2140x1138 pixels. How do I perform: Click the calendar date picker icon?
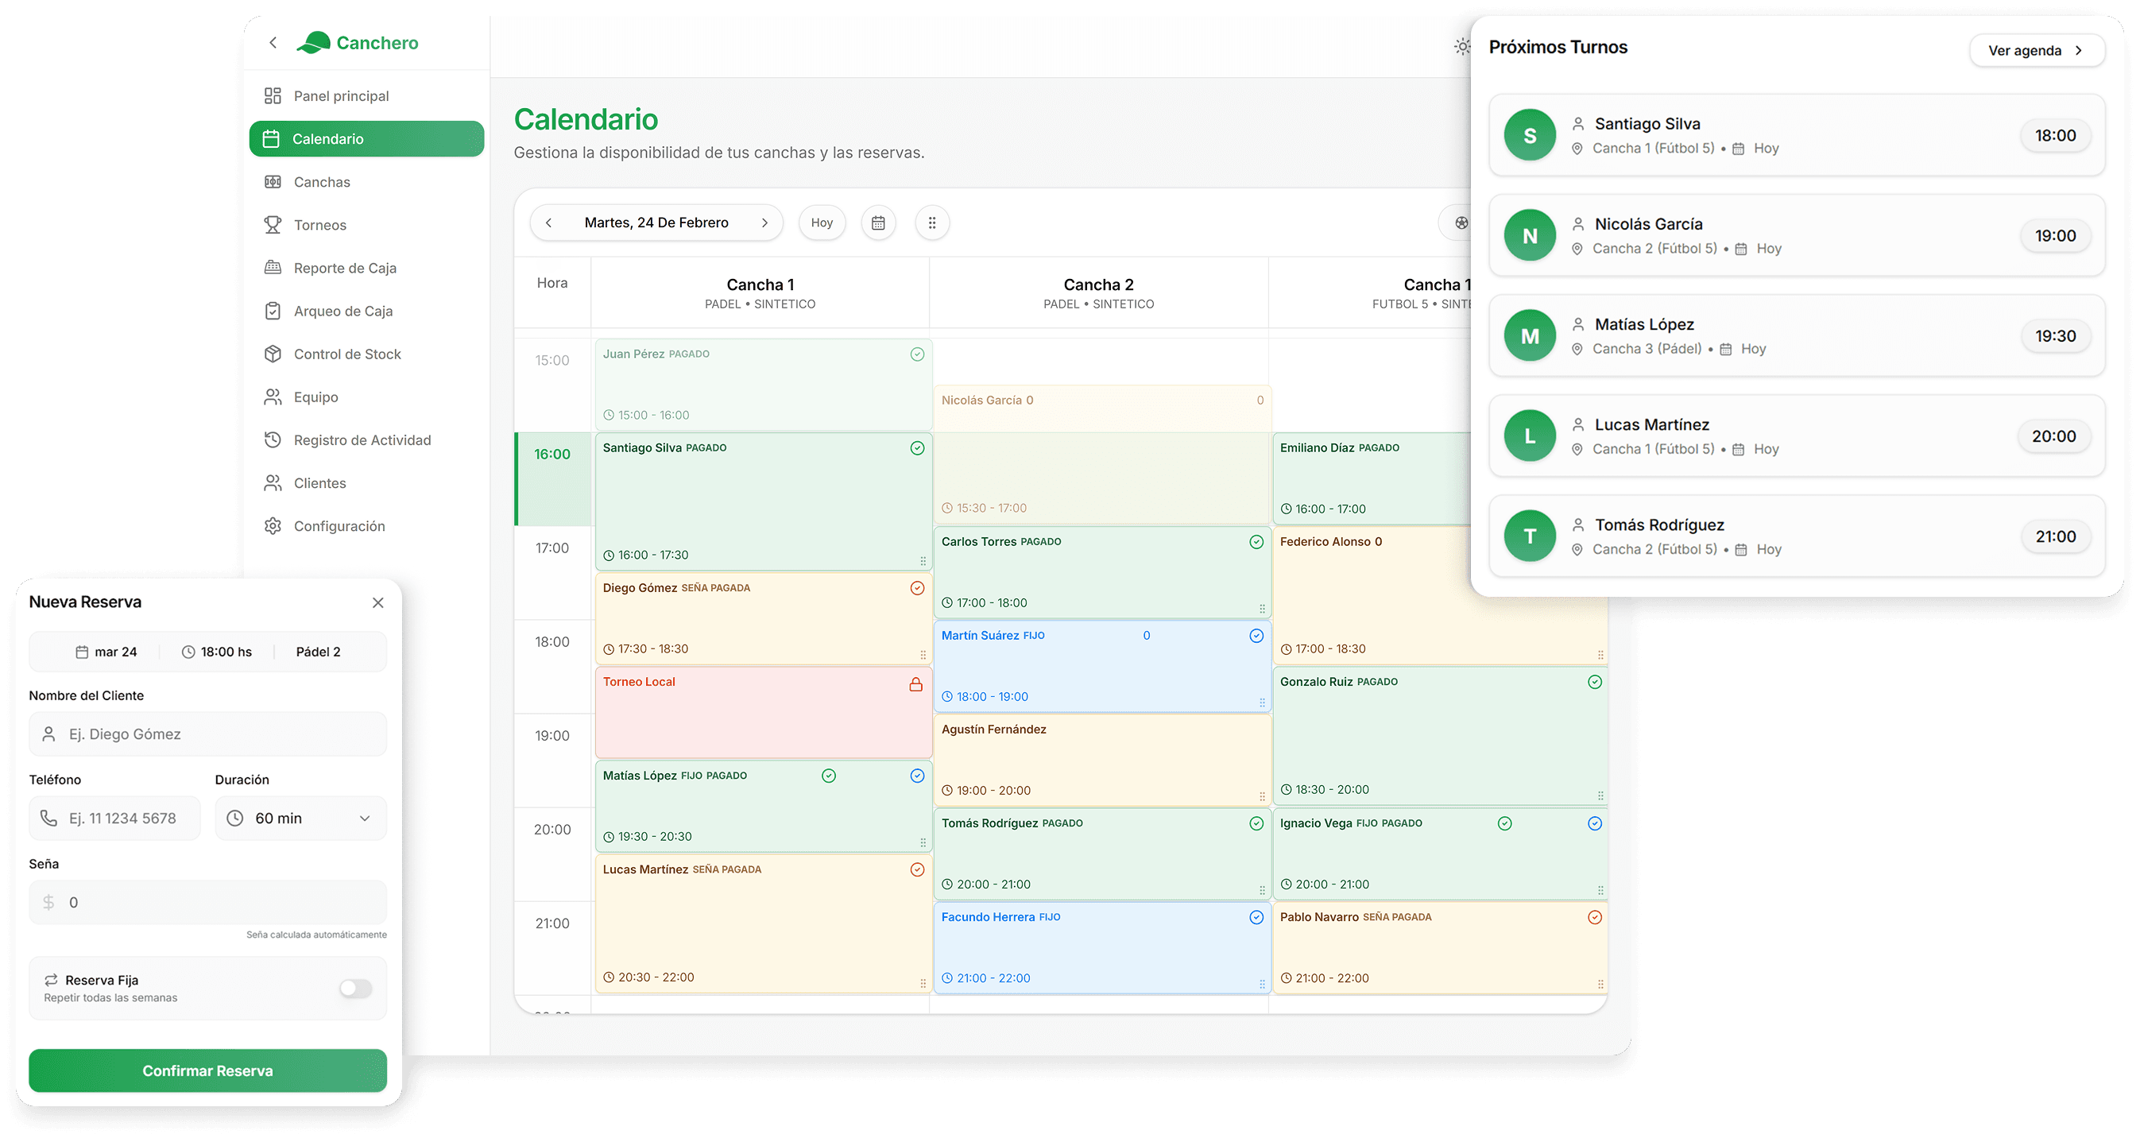878,223
